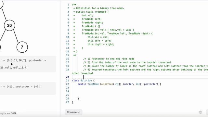Click 'public class TreeNode {' comment line

(x=92, y=12)
